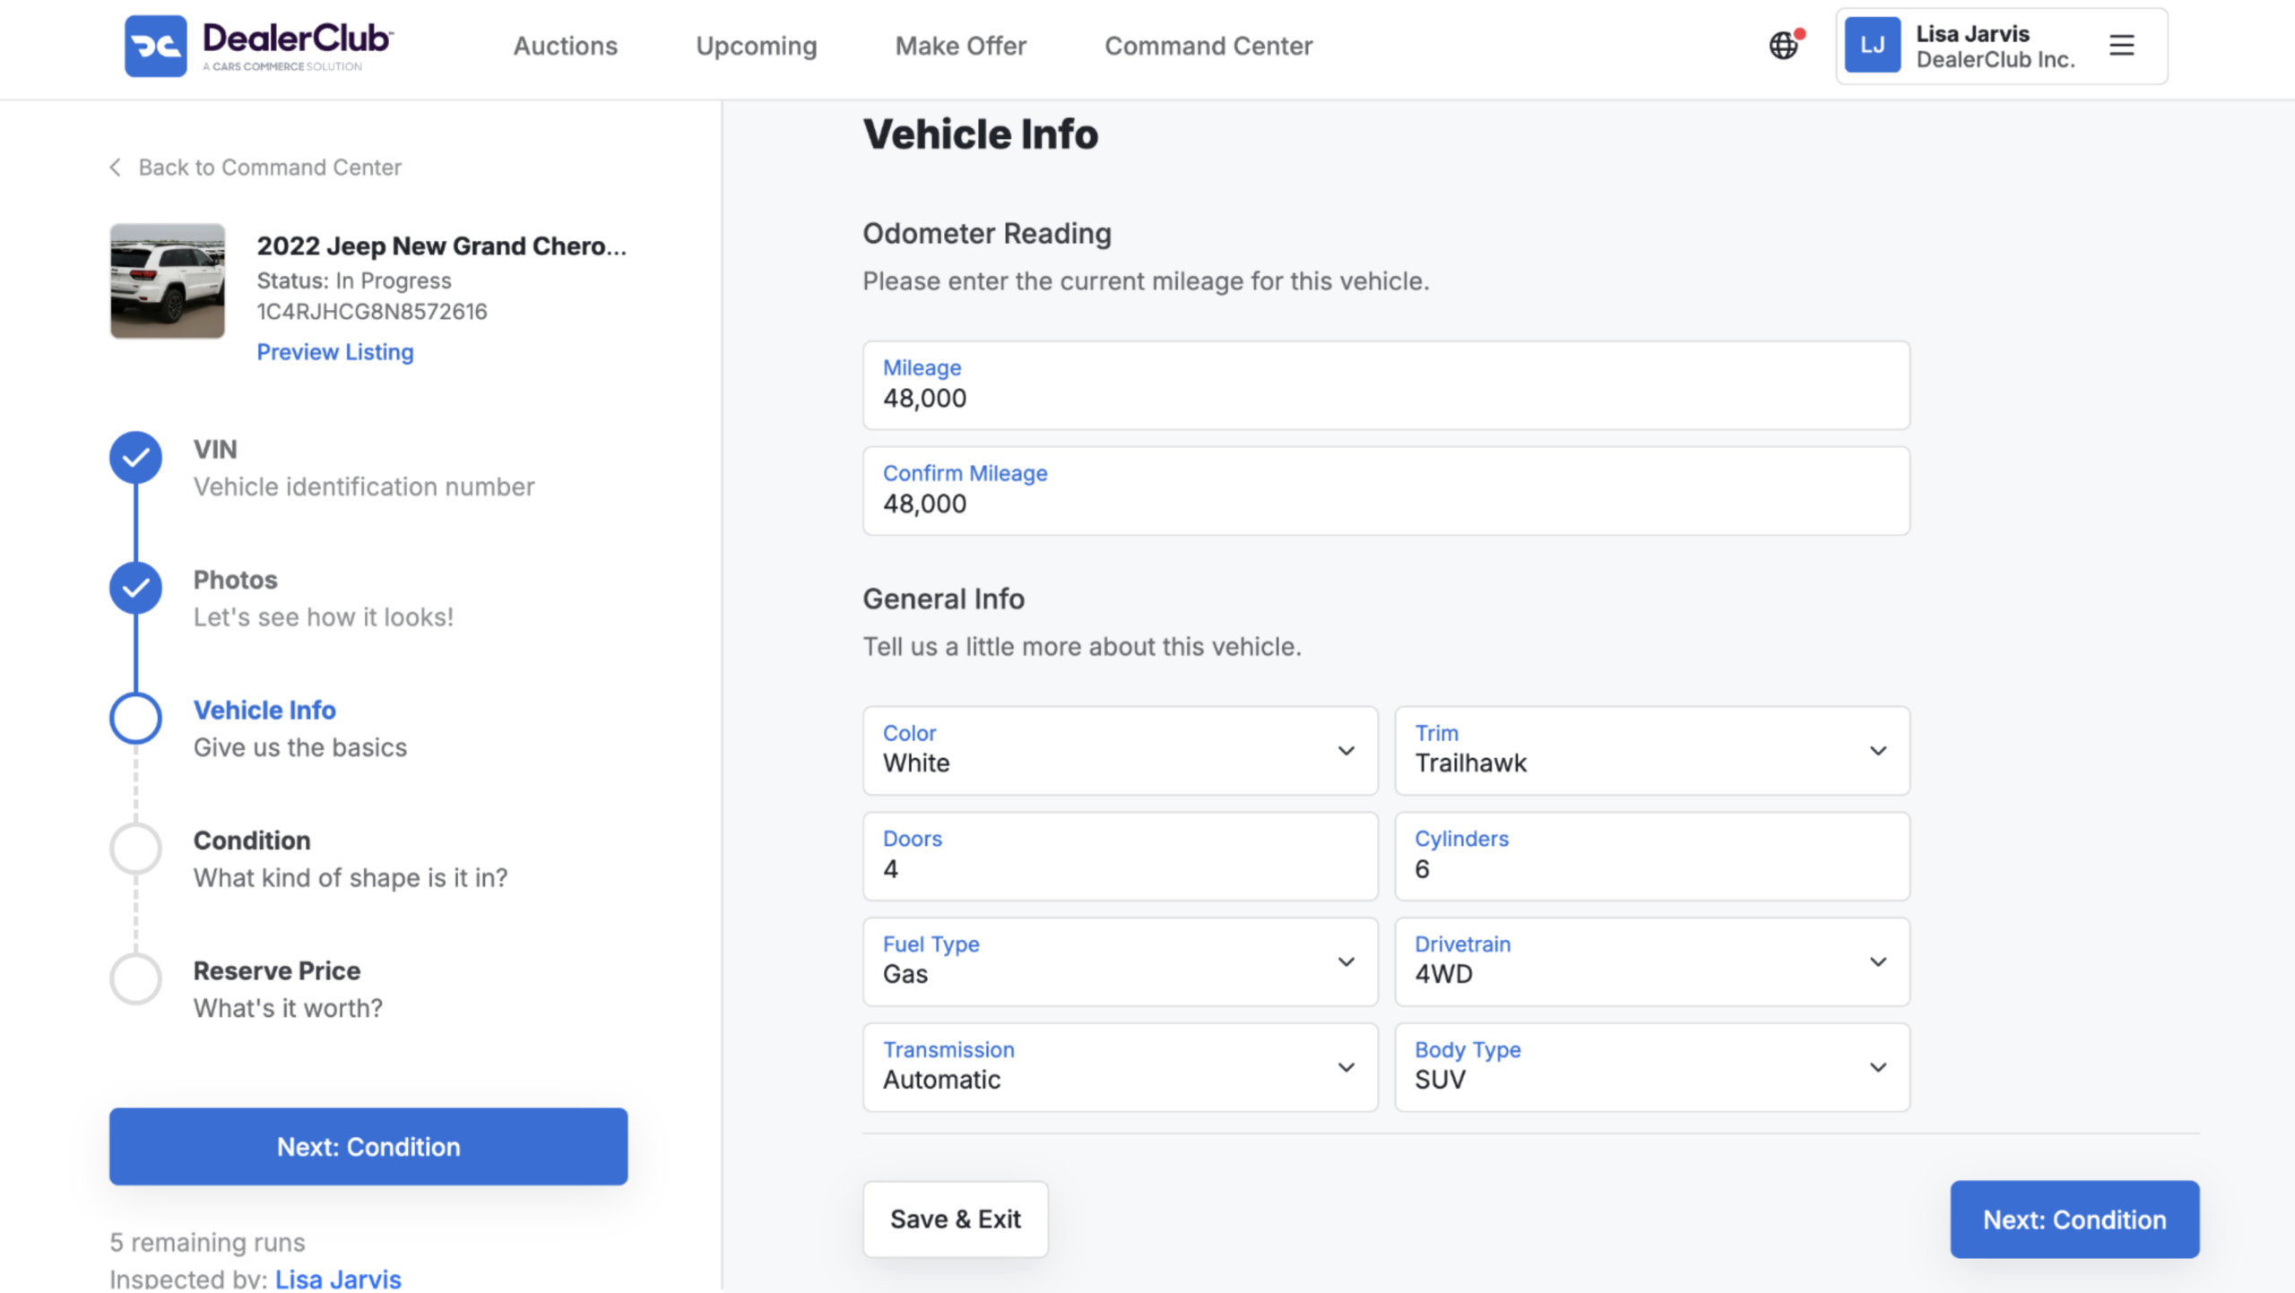Click the VIN text 1C4RJHCG8N8572616
The height and width of the screenshot is (1293, 2295).
372,311
